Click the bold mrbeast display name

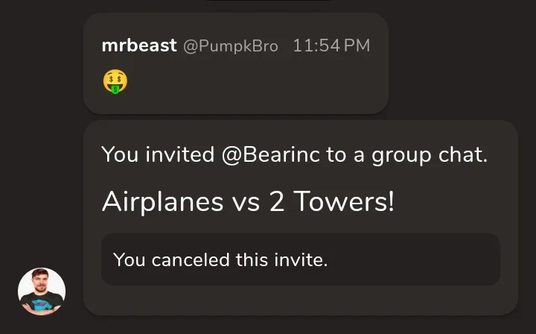pos(139,45)
